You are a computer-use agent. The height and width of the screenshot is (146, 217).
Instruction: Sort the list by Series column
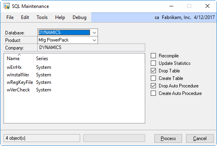pos(42,59)
